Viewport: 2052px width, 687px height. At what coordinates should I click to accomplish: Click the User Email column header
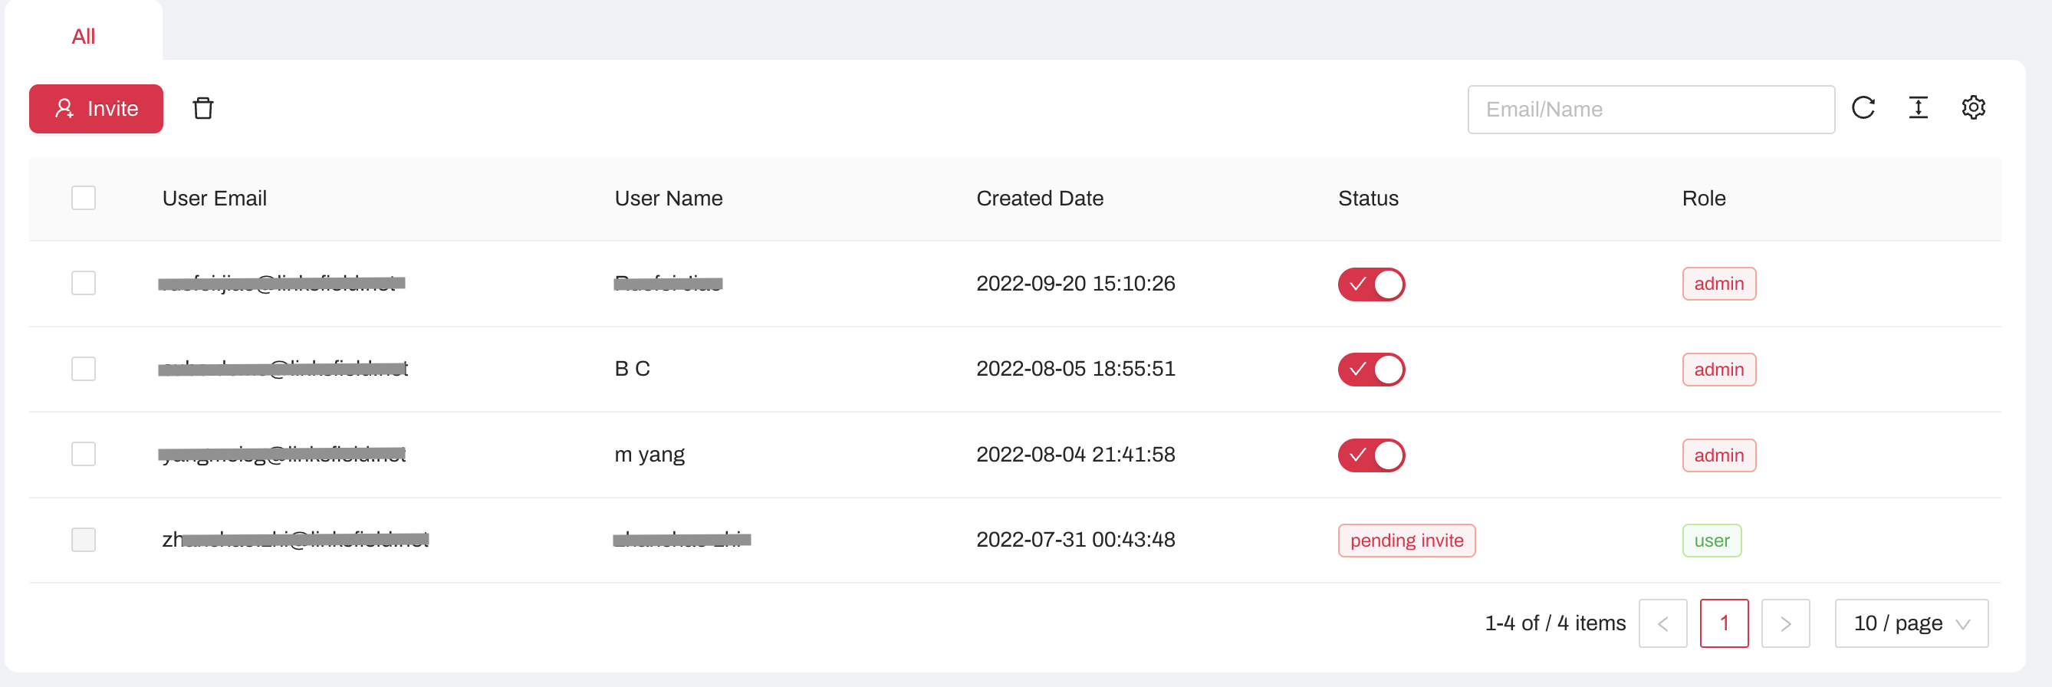click(214, 199)
